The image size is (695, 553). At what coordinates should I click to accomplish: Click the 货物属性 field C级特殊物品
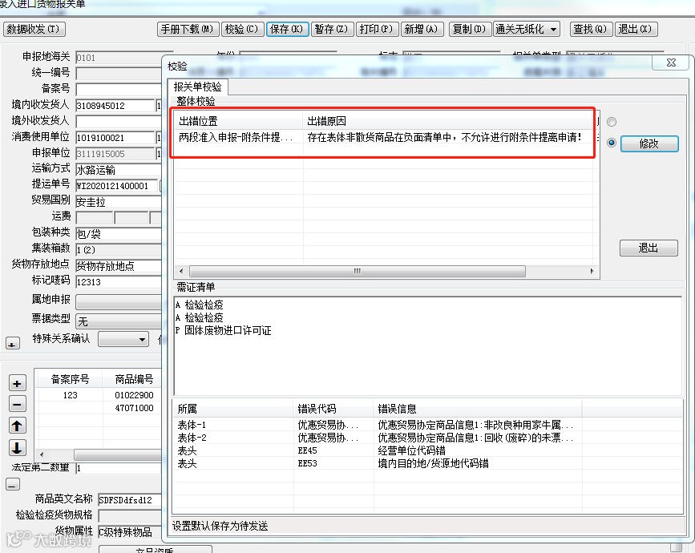pos(129,532)
